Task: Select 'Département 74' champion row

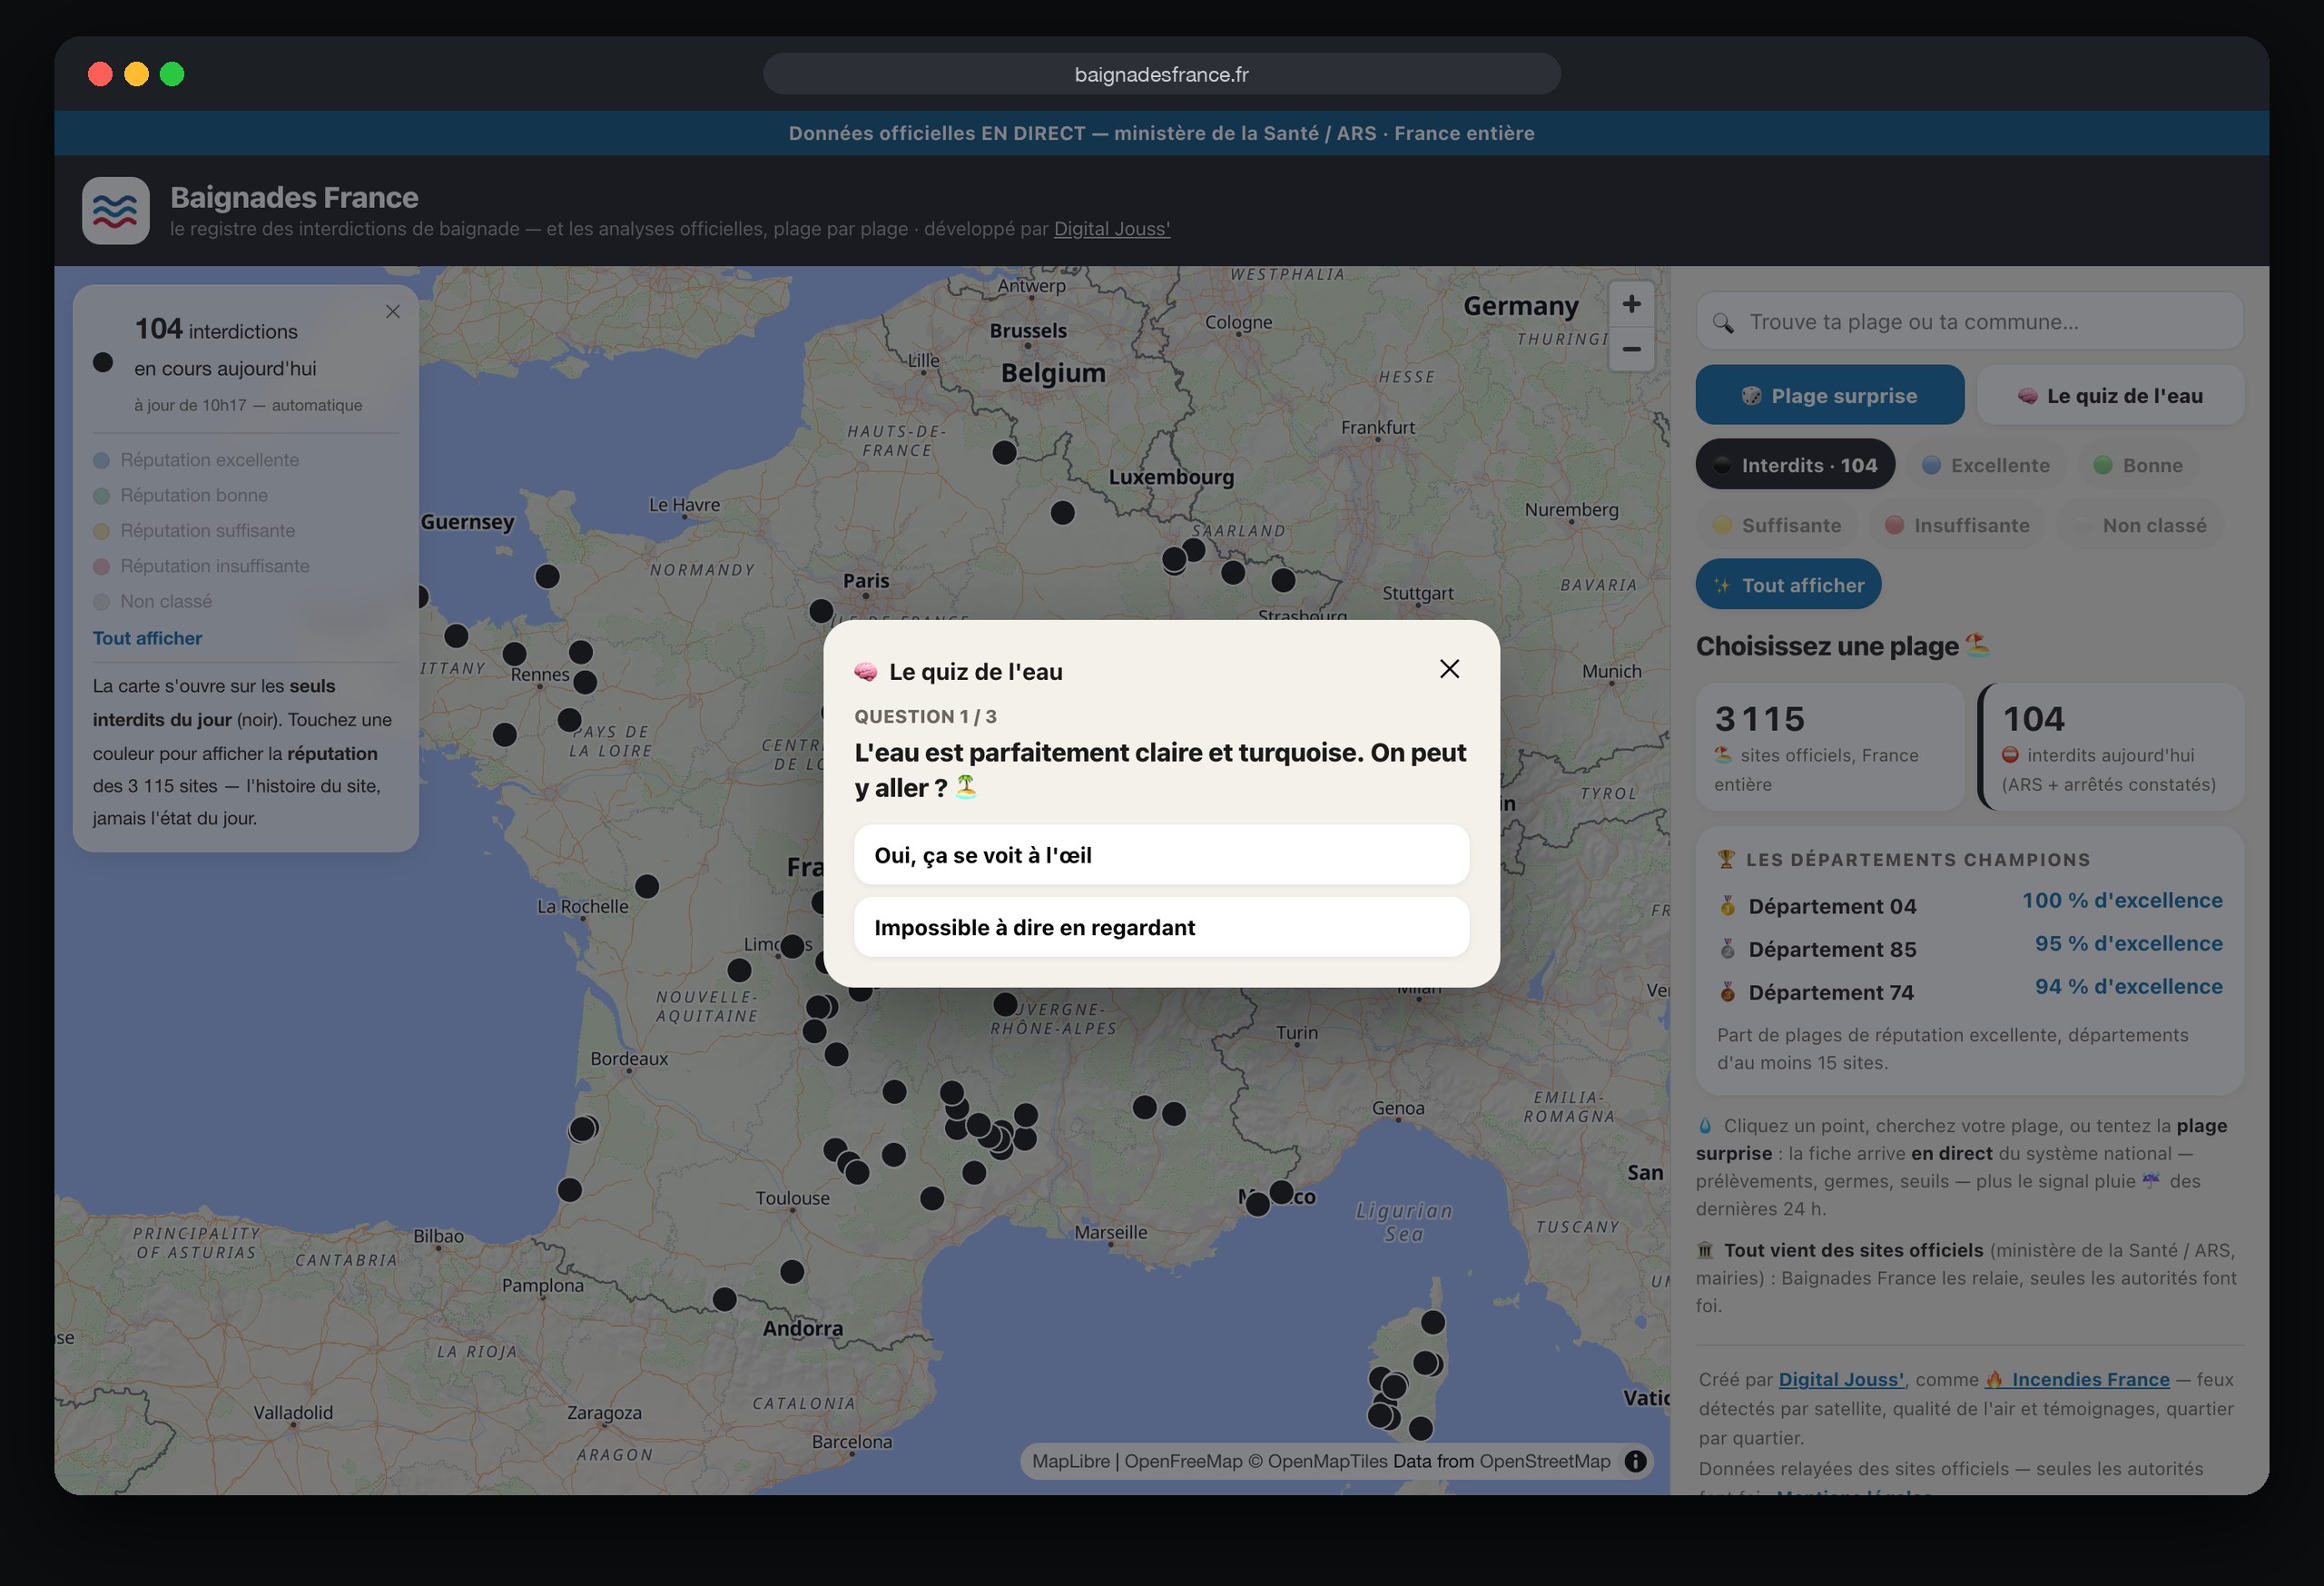Action: 1969,991
